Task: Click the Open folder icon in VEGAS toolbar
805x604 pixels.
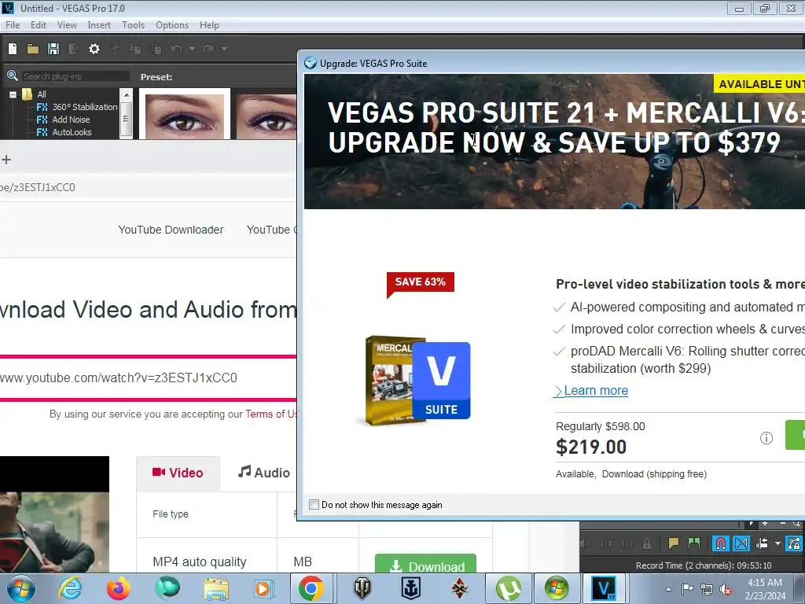Action: [x=33, y=49]
